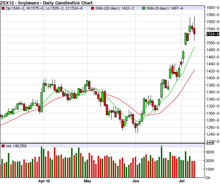This screenshot has height=184, width=220.
Task: Click the red SMA (20 days) legend swatch
Action: [92, 8]
